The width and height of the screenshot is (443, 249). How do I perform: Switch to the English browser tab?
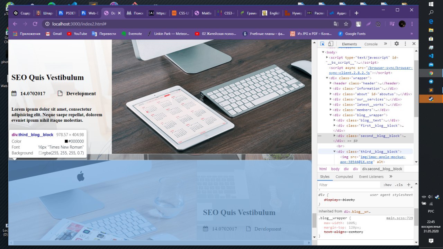[x=271, y=13]
